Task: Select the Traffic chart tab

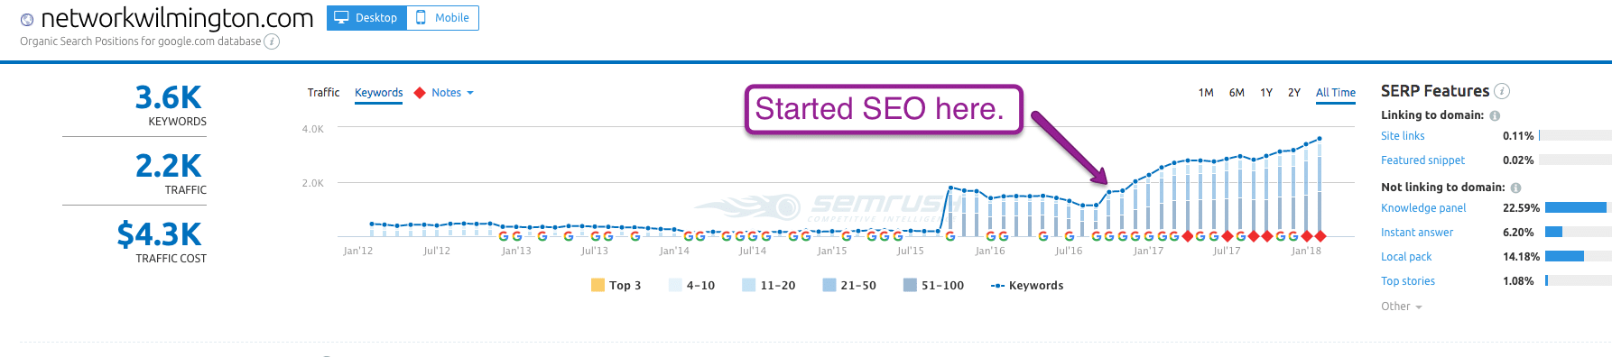Action: coord(323,93)
